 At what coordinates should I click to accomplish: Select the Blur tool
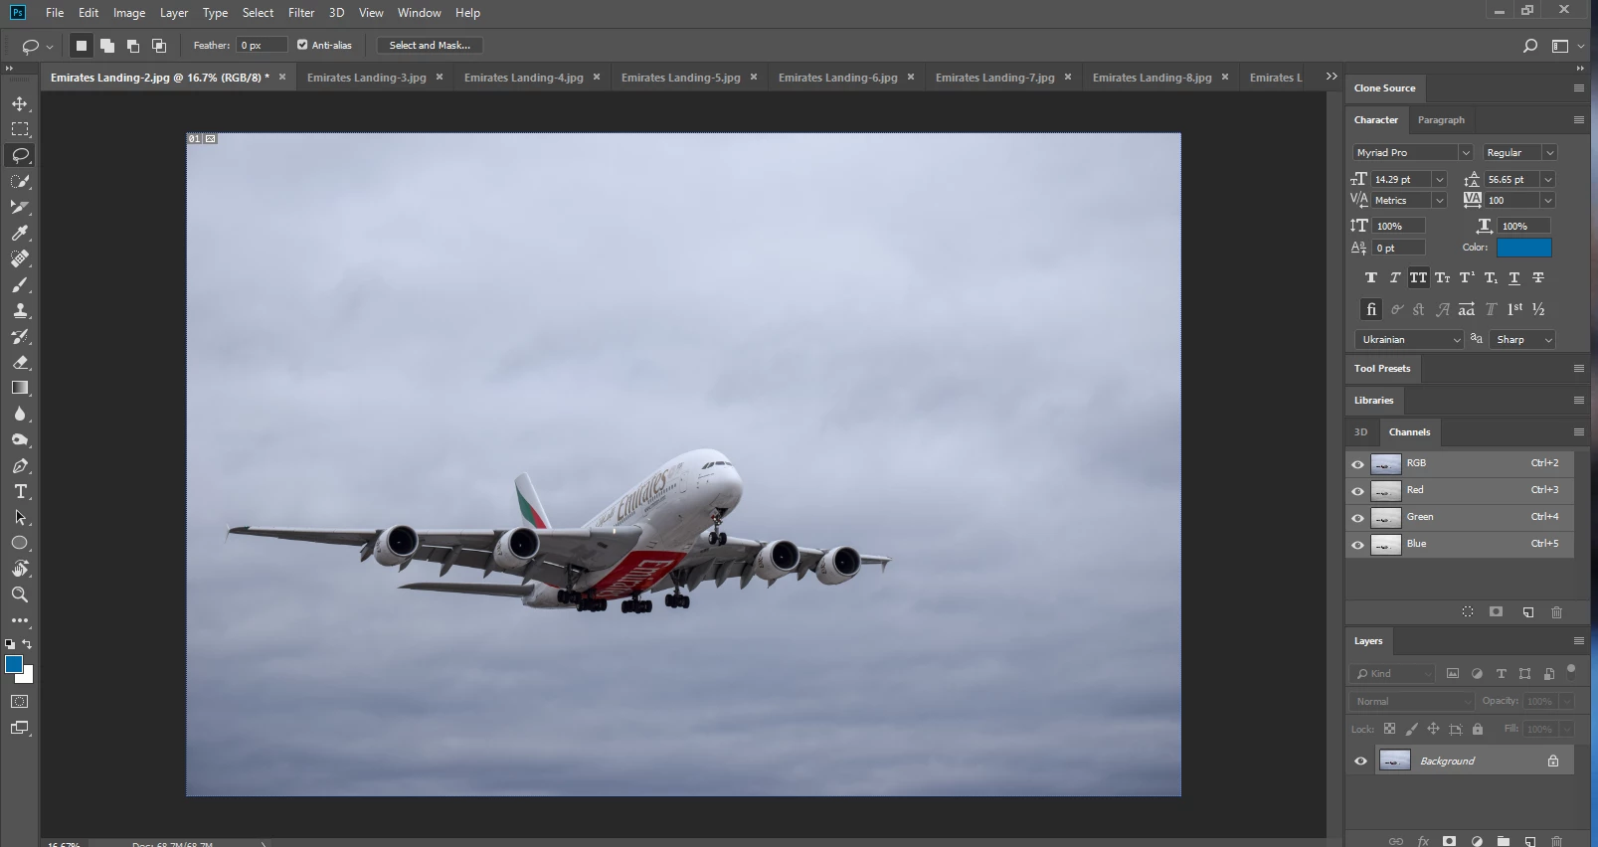click(20, 414)
